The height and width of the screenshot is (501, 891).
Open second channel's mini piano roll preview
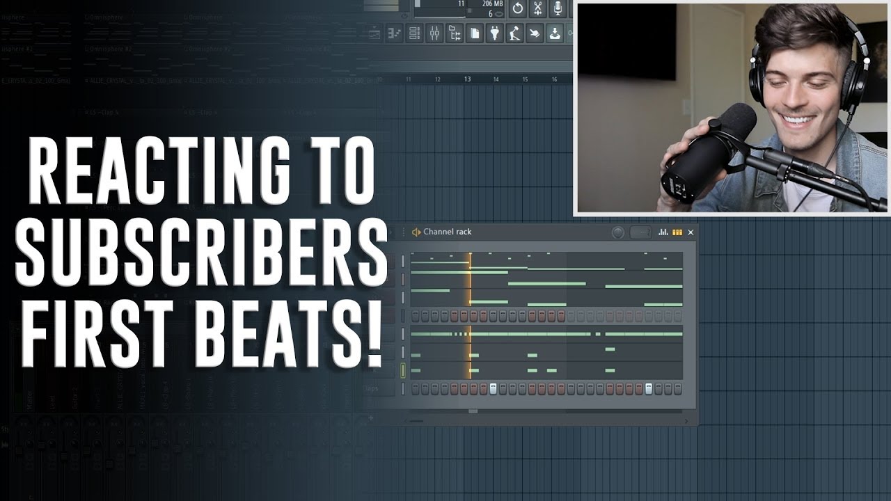[x=546, y=279]
